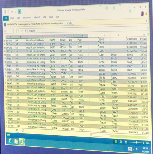Open the PAGE LAYOUT tab

(x=27, y=18)
